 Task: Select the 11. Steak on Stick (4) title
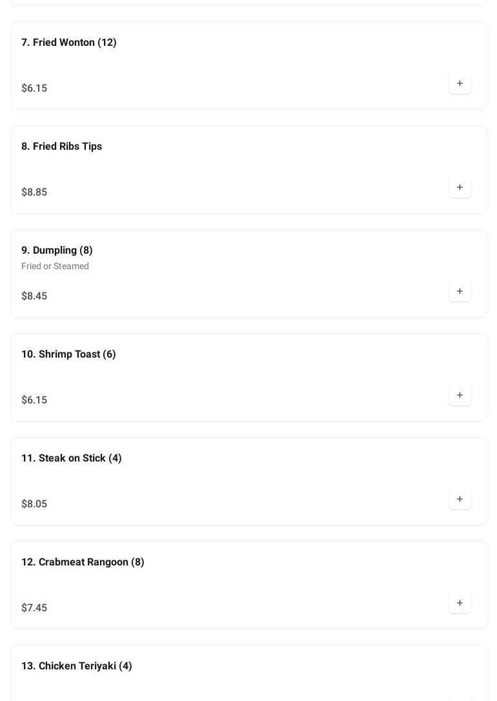[71, 458]
